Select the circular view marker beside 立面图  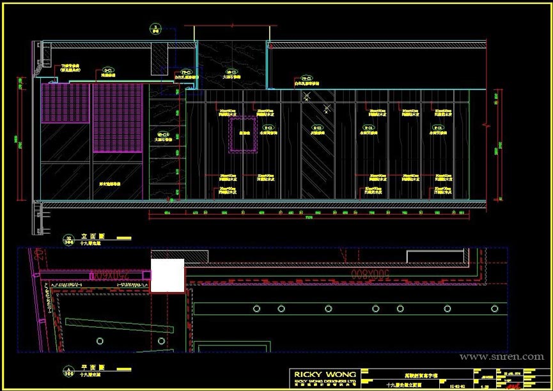[x=68, y=240]
